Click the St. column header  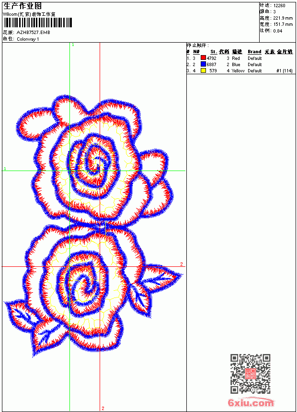214,52
